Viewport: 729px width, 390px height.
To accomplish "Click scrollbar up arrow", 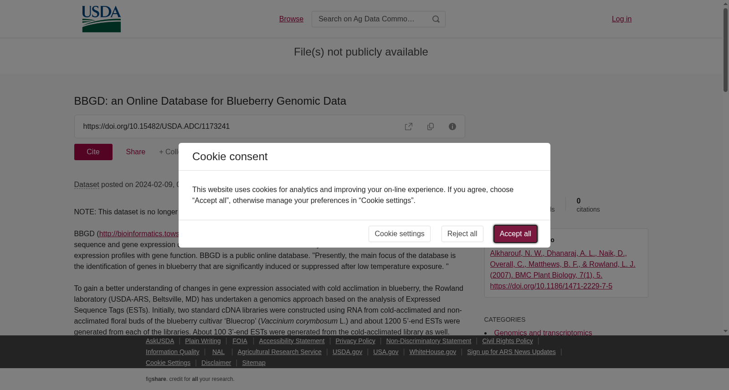I will click(725, 4).
